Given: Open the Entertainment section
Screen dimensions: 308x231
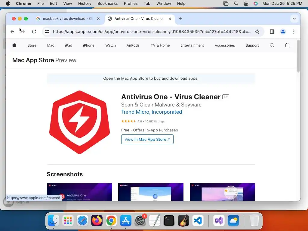Looking at the screenshot, I should (192, 45).
